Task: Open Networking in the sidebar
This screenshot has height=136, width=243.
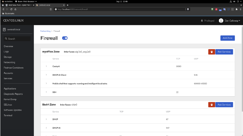Action: click(x=9, y=62)
